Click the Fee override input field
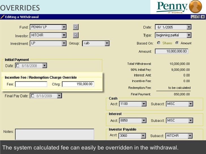Image resolution: width=206 pixels, height=154 pixels. pyautogui.click(x=31, y=84)
